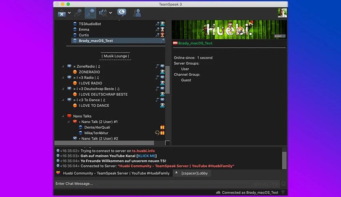This screenshot has width=341, height=197.
Task: Collapse Nano Talk (2 User) #1
Action: 69,122
